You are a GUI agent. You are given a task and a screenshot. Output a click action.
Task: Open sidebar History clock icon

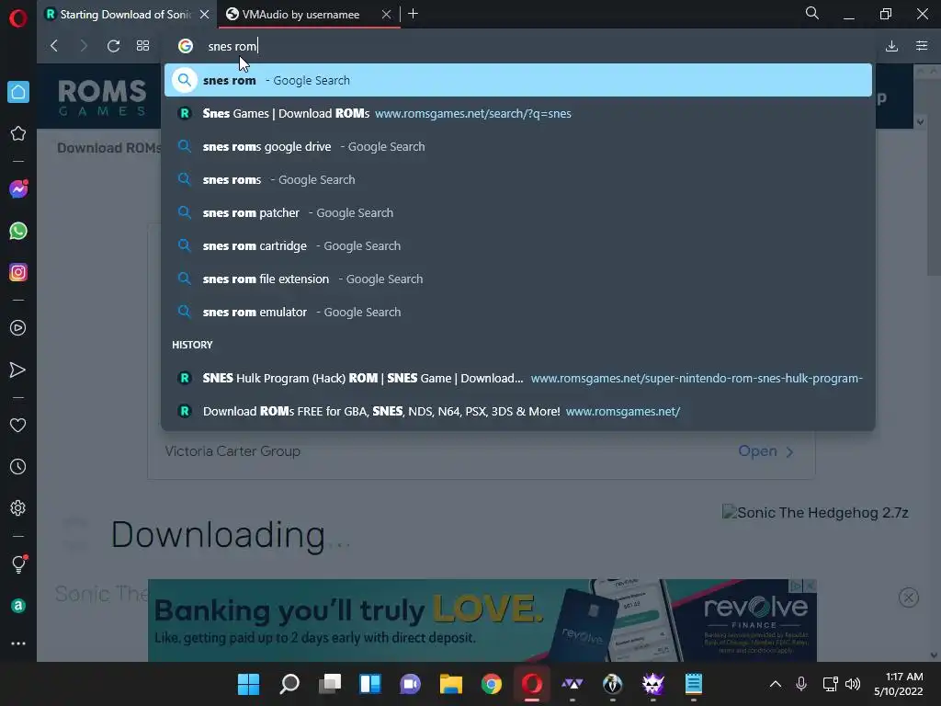[18, 466]
